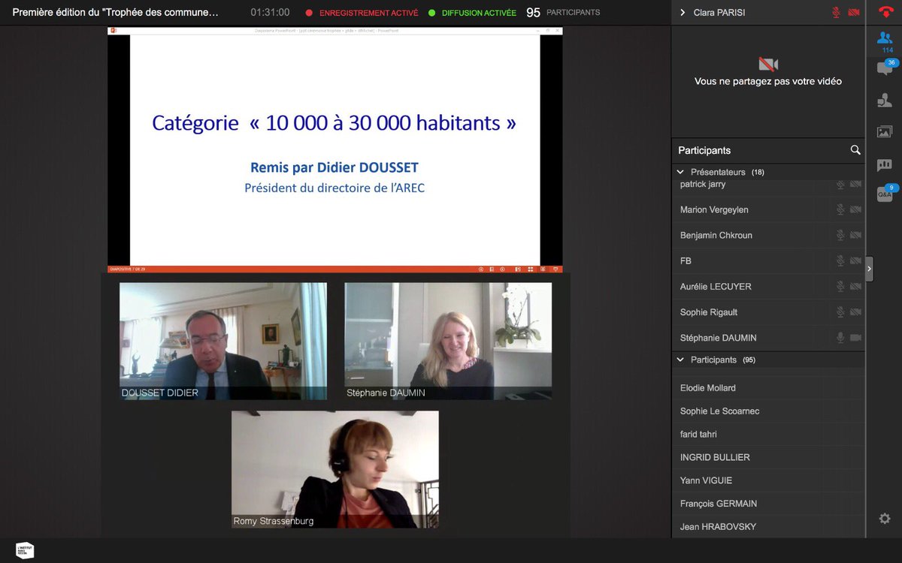Toggle Benjamin Chkroun's camera-off icon
This screenshot has height=563, width=902.
tap(855, 235)
